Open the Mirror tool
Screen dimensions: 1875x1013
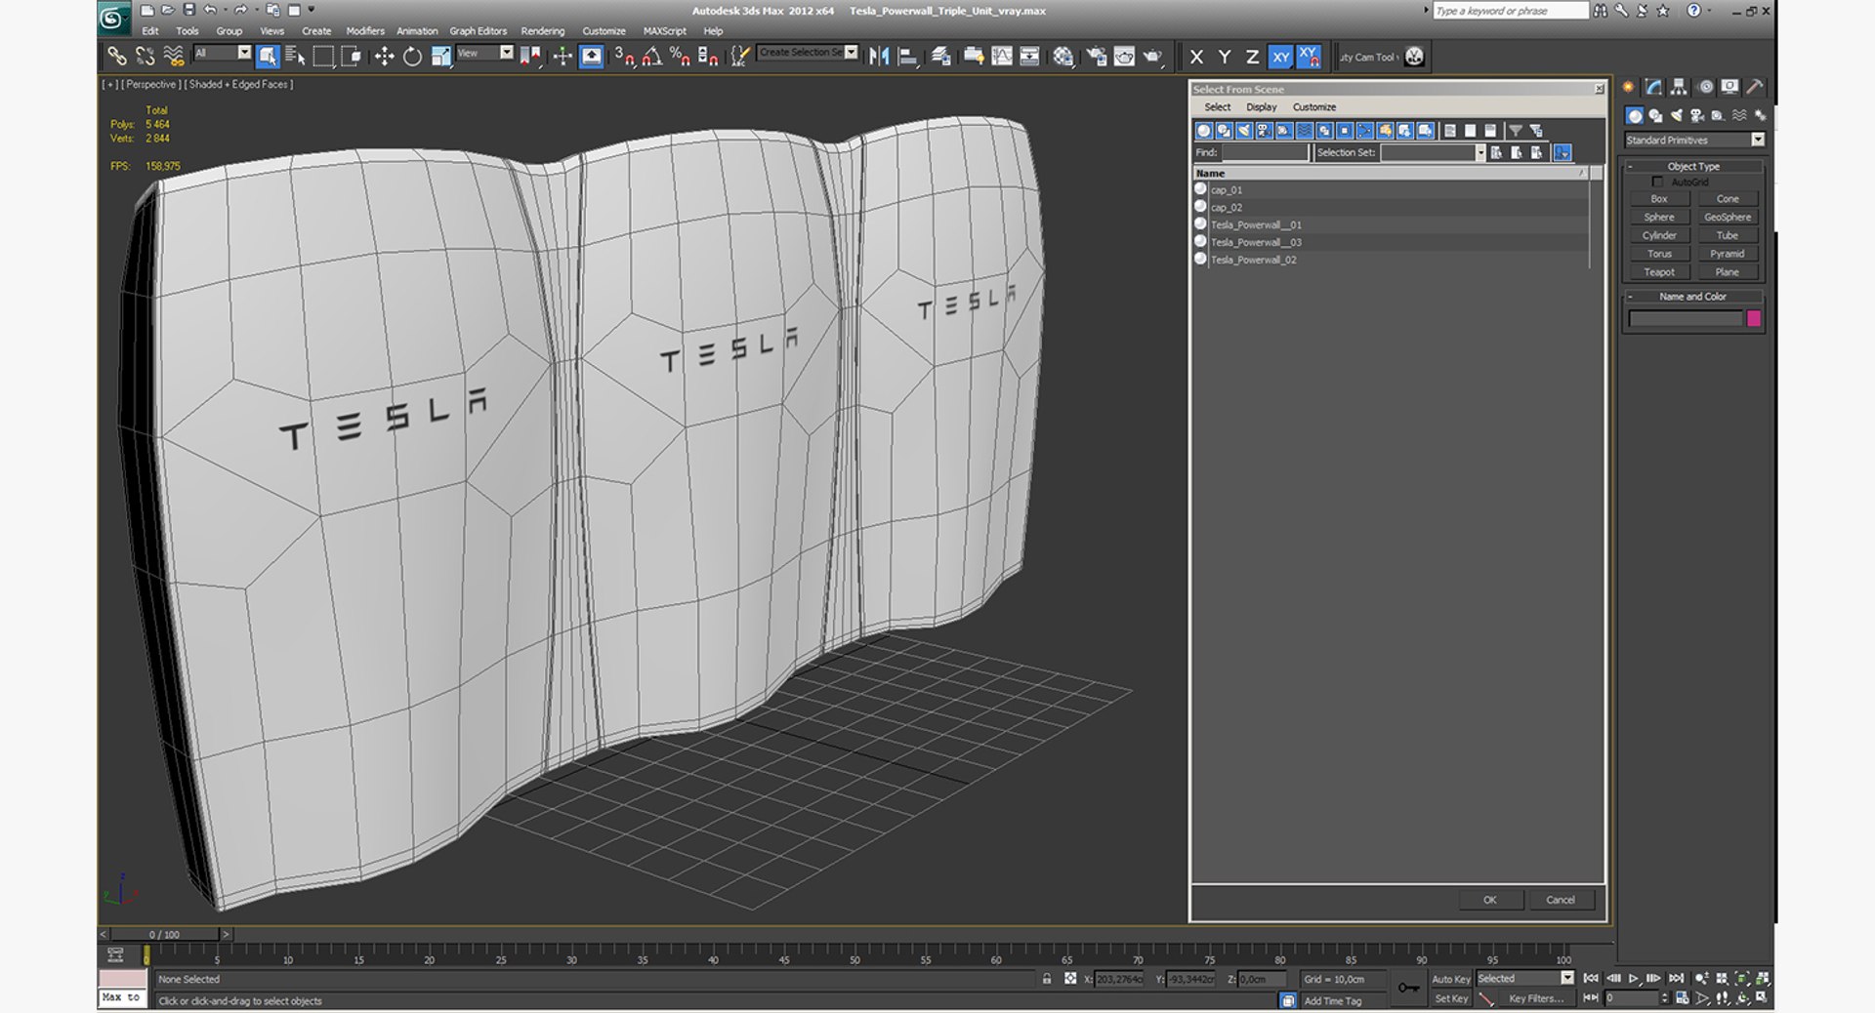click(x=878, y=57)
